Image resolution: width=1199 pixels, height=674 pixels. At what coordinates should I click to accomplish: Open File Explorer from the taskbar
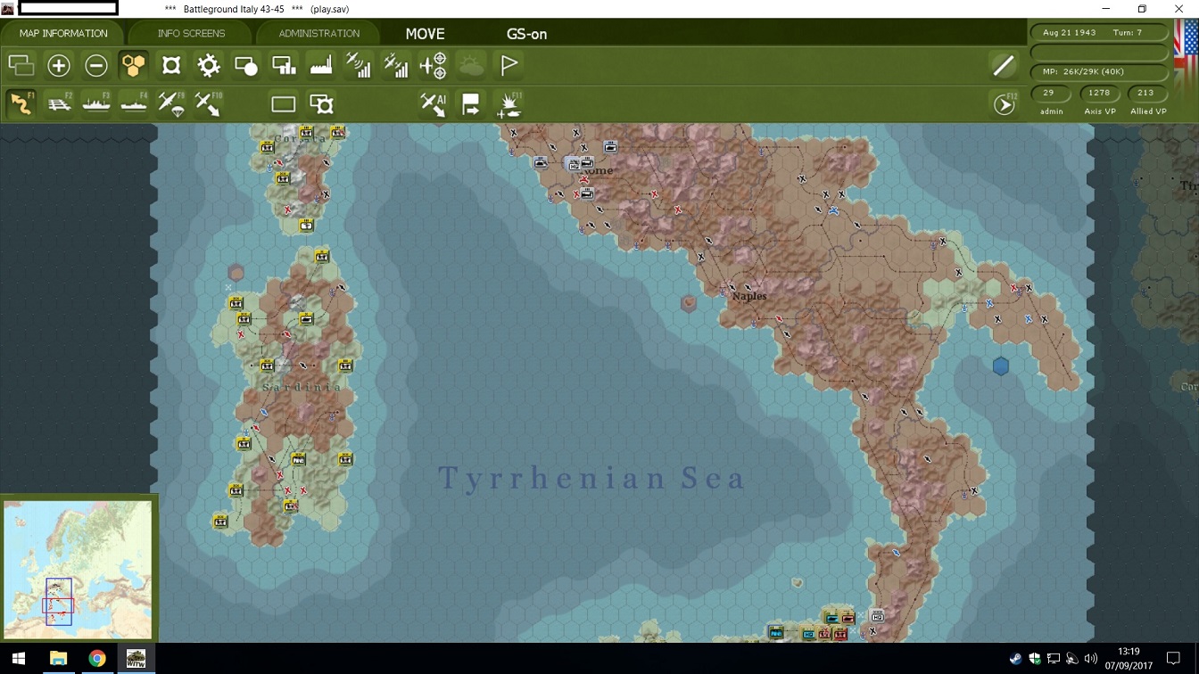coord(58,659)
